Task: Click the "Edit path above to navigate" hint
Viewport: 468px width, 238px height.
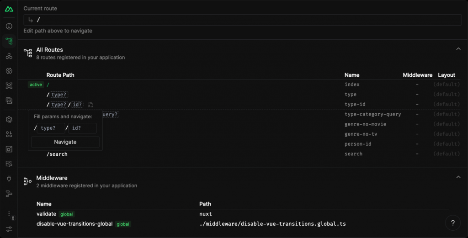Action: point(58,31)
